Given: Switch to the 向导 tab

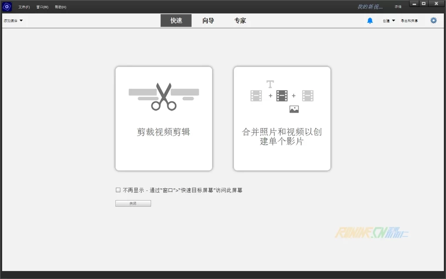Looking at the screenshot, I should tap(208, 20).
